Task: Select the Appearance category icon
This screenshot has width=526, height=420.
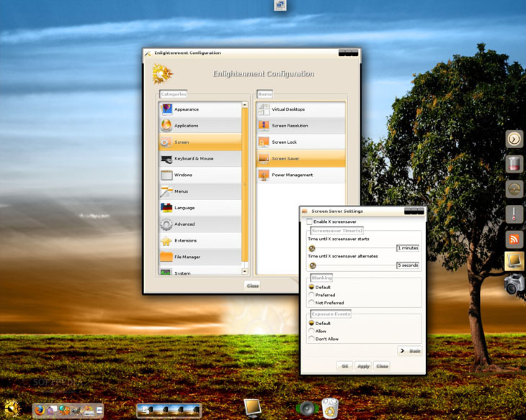Action: click(166, 109)
